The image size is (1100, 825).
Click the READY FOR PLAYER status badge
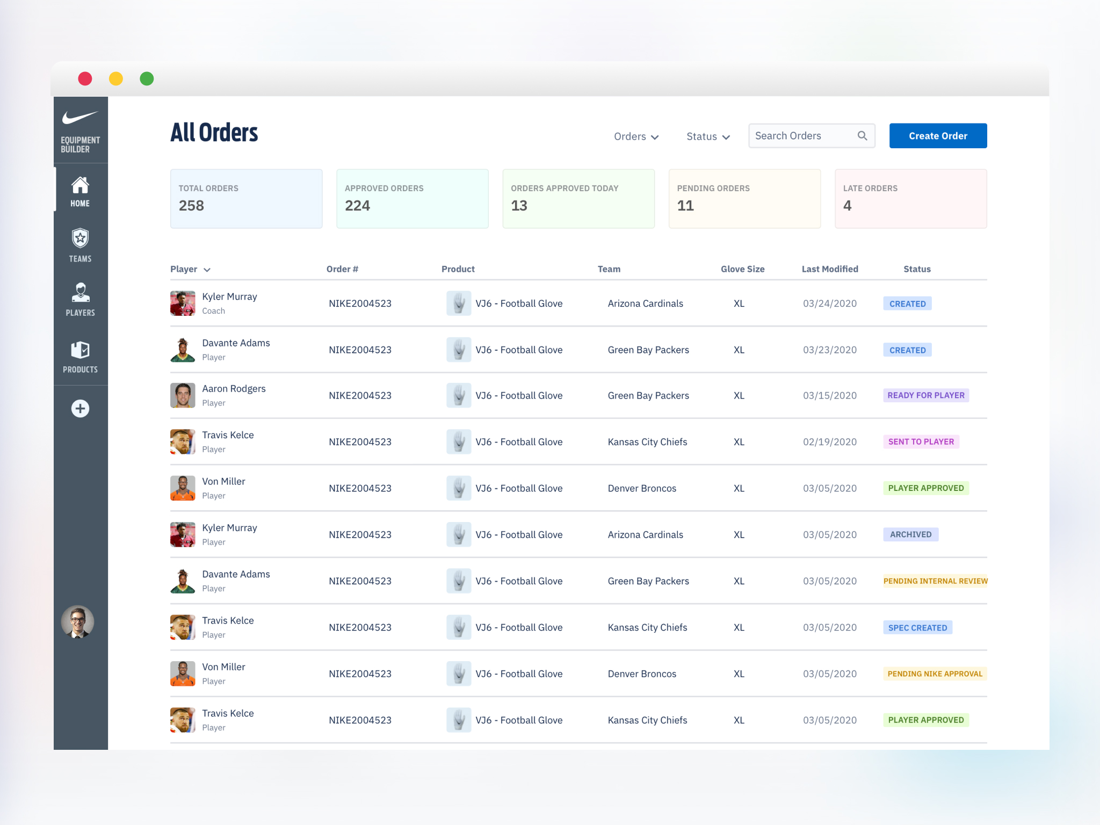(x=925, y=395)
